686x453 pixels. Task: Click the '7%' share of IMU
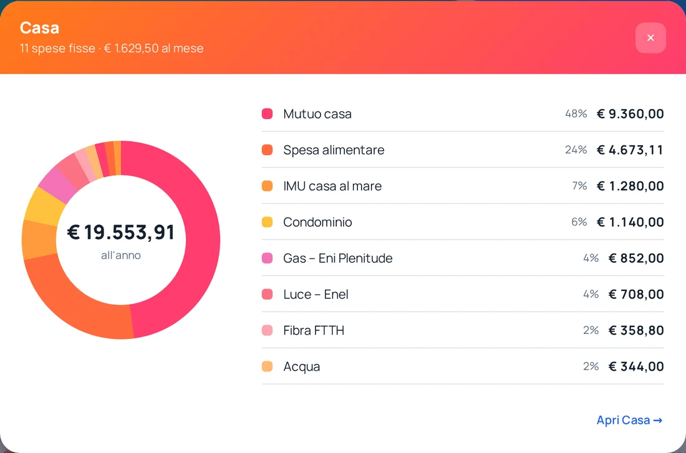(579, 186)
